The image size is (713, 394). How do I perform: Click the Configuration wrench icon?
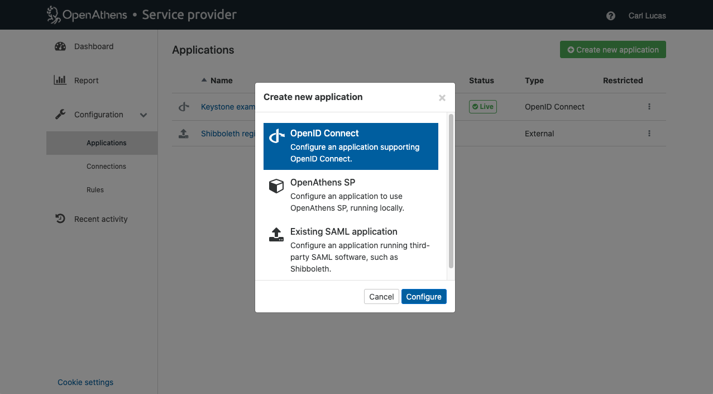point(60,114)
